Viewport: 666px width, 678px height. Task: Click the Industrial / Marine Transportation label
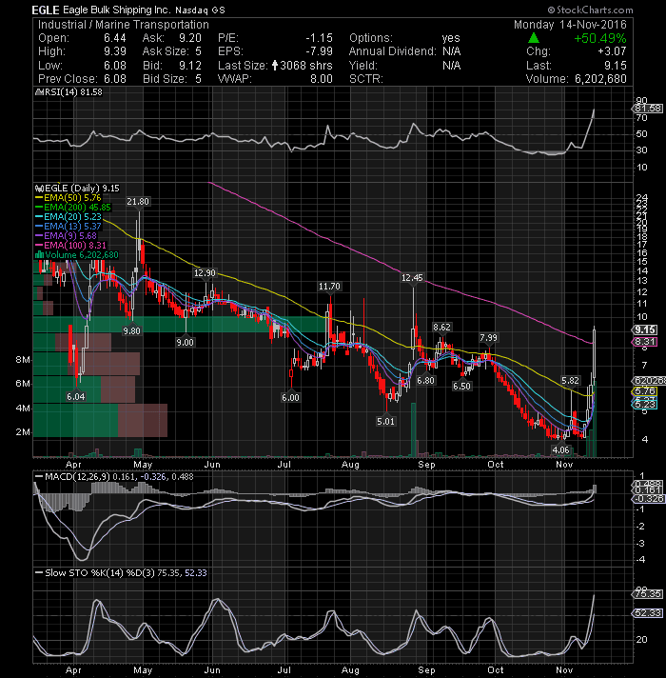(124, 25)
